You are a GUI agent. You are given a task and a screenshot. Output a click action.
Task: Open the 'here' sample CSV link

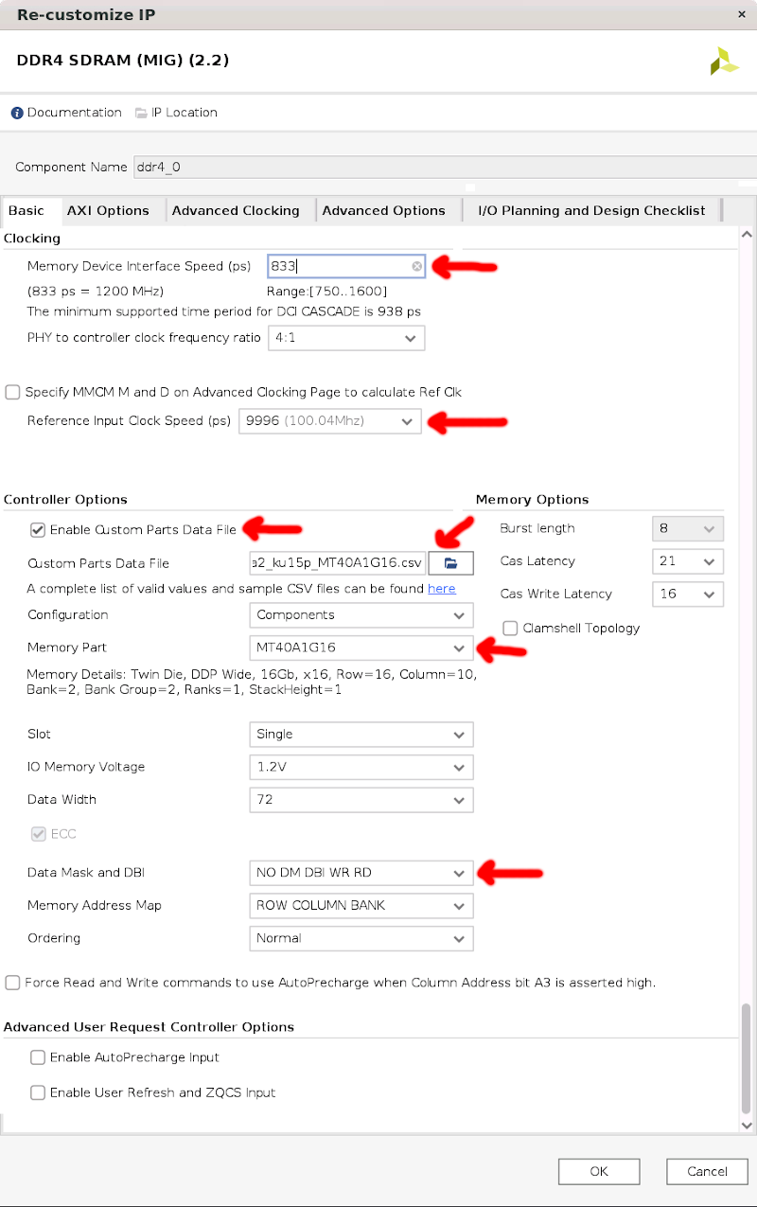point(441,589)
